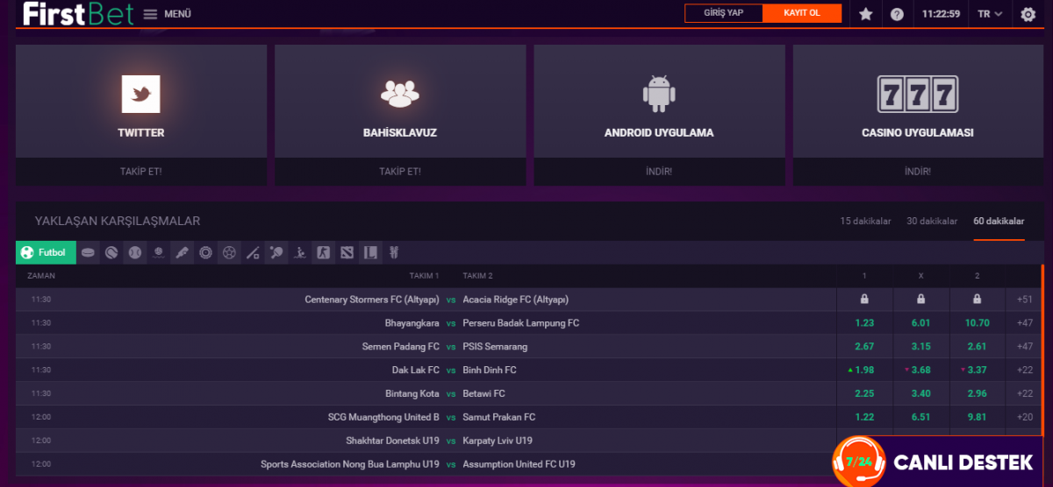Expand +22 markets for Bintang Kota match
1053x487 pixels.
click(1024, 394)
